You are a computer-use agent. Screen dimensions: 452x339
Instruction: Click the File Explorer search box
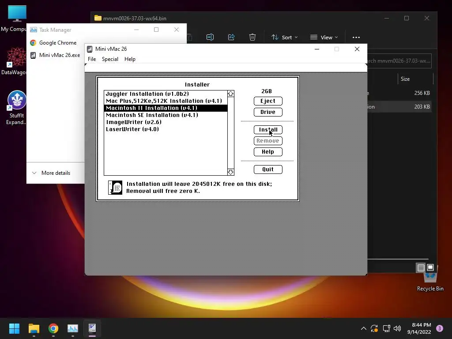click(x=399, y=61)
